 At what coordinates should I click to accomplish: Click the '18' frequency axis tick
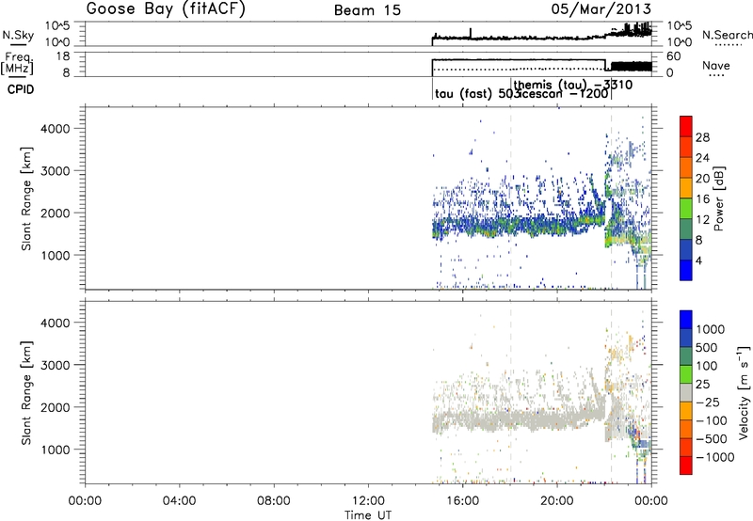pyautogui.click(x=63, y=56)
